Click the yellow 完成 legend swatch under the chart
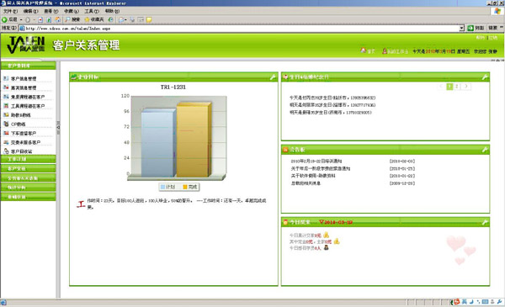The image size is (505, 307). [185, 187]
